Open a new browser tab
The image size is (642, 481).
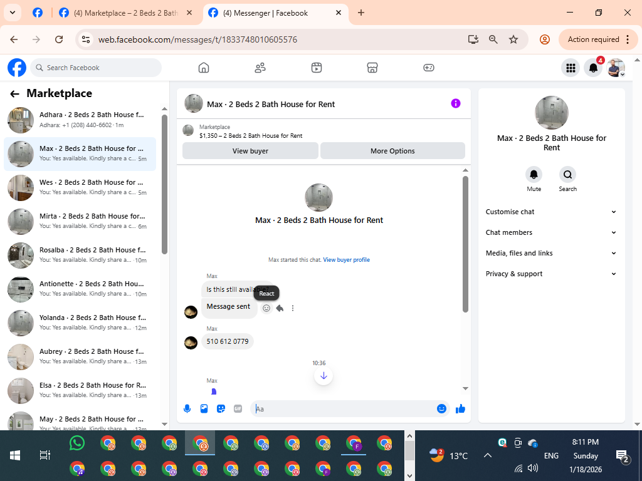point(360,13)
